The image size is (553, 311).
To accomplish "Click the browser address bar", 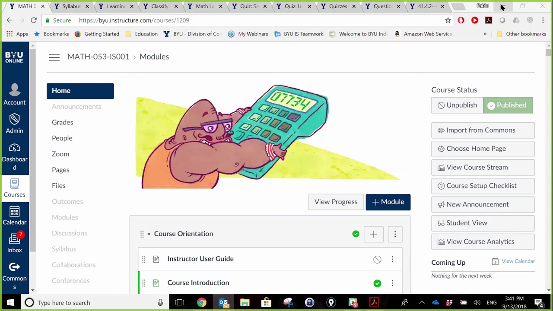I will 248,20.
